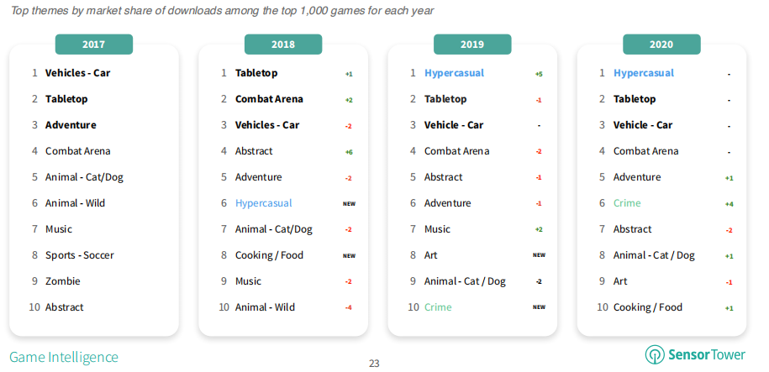Select Crime in the 2020 column
The width and height of the screenshot is (769, 372).
click(627, 203)
